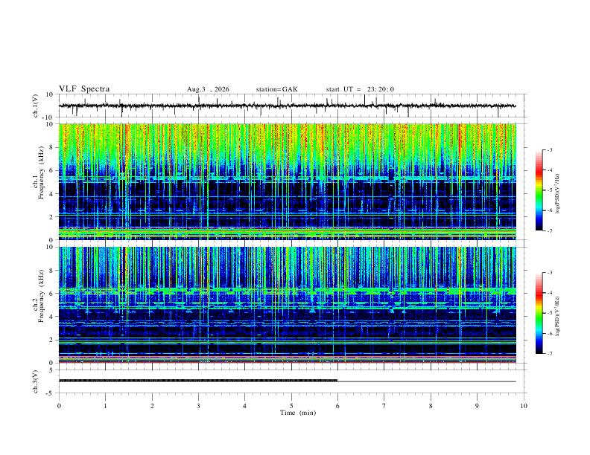Click the ch.1 spectrogram color bar
The width and height of the screenshot is (590, 455).
539,190
